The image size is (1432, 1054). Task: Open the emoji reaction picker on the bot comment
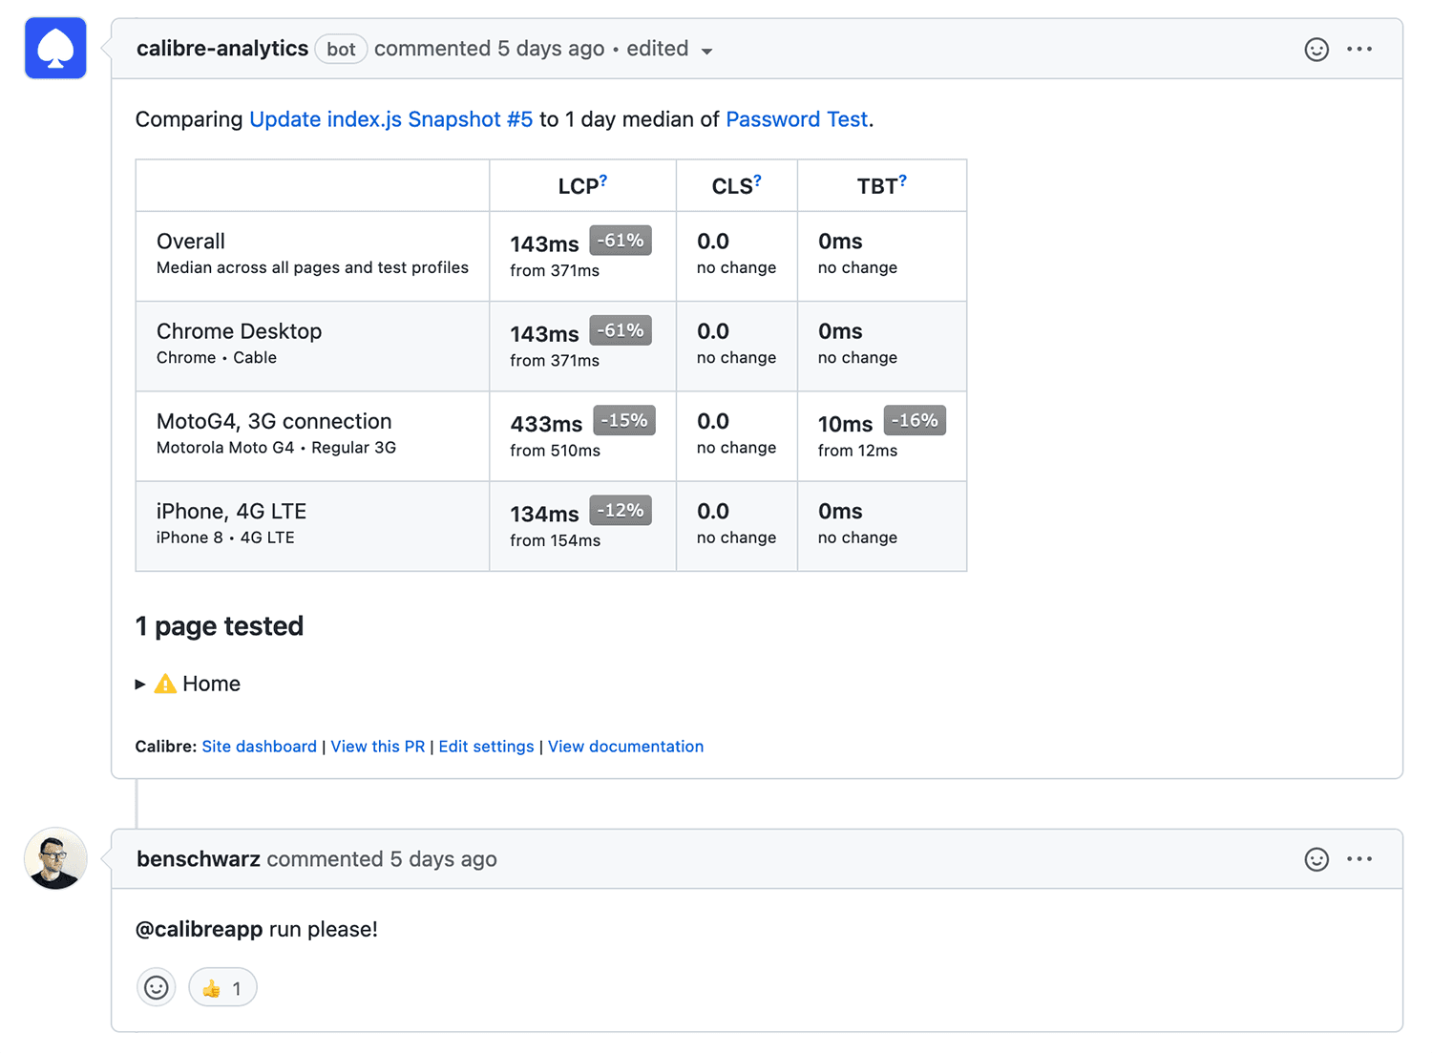pos(1316,49)
